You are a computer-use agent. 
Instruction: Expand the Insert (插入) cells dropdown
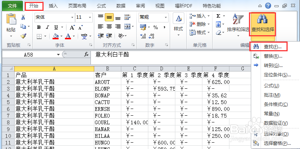208,16
